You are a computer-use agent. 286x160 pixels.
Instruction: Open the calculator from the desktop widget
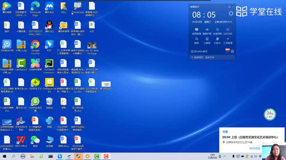pos(207,39)
